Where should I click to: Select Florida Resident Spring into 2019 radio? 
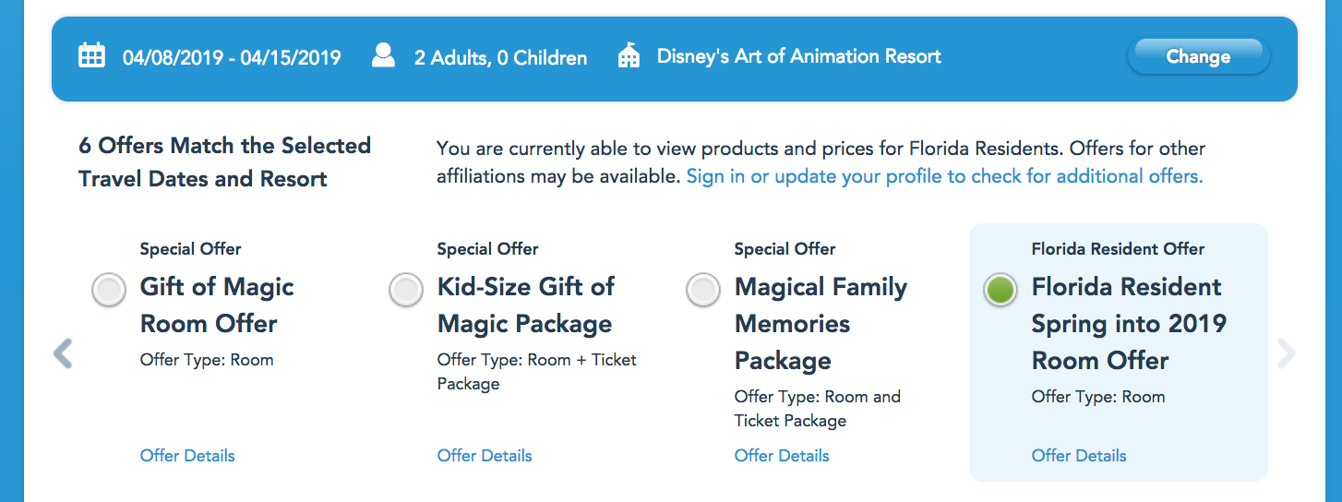pos(1001,291)
